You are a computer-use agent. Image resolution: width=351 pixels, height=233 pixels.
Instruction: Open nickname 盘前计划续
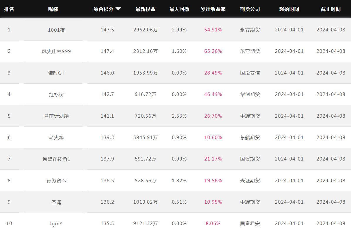[56, 116]
